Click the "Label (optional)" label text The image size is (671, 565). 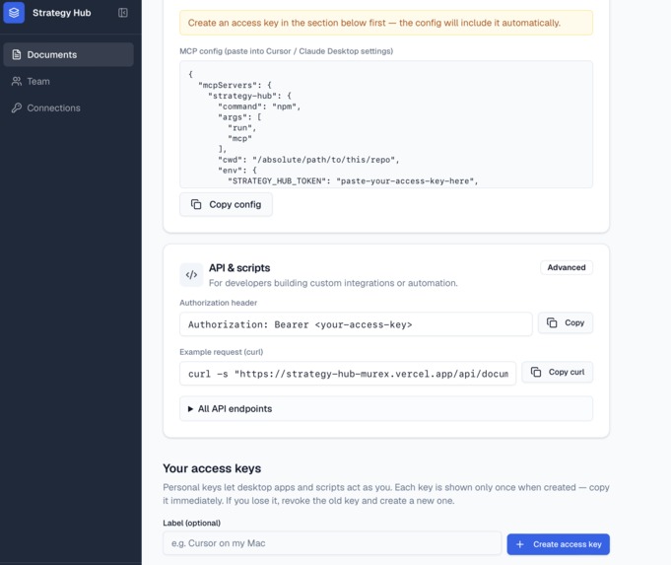coord(192,523)
